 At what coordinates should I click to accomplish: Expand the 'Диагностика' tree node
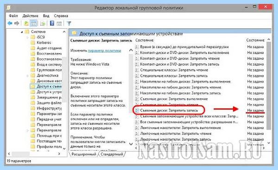coord(27,76)
